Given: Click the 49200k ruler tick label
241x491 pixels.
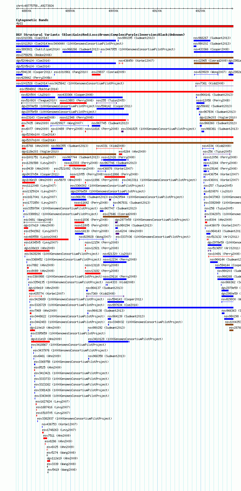Looking at the screenshot, I should point(200,11).
